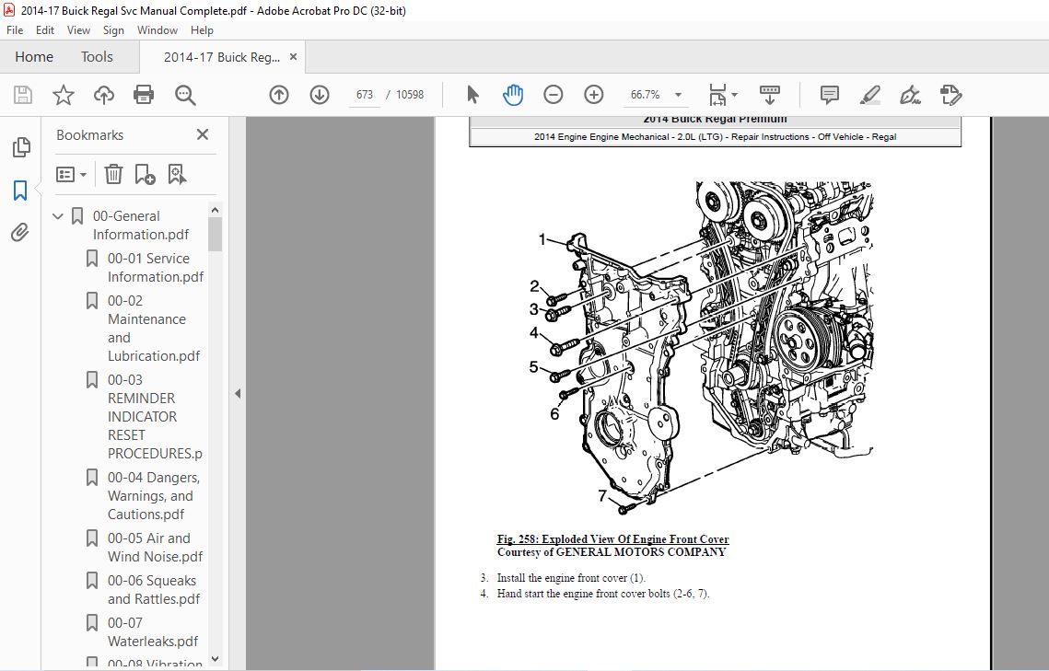
Task: Open the zoom level dropdown arrow
Action: click(x=679, y=95)
